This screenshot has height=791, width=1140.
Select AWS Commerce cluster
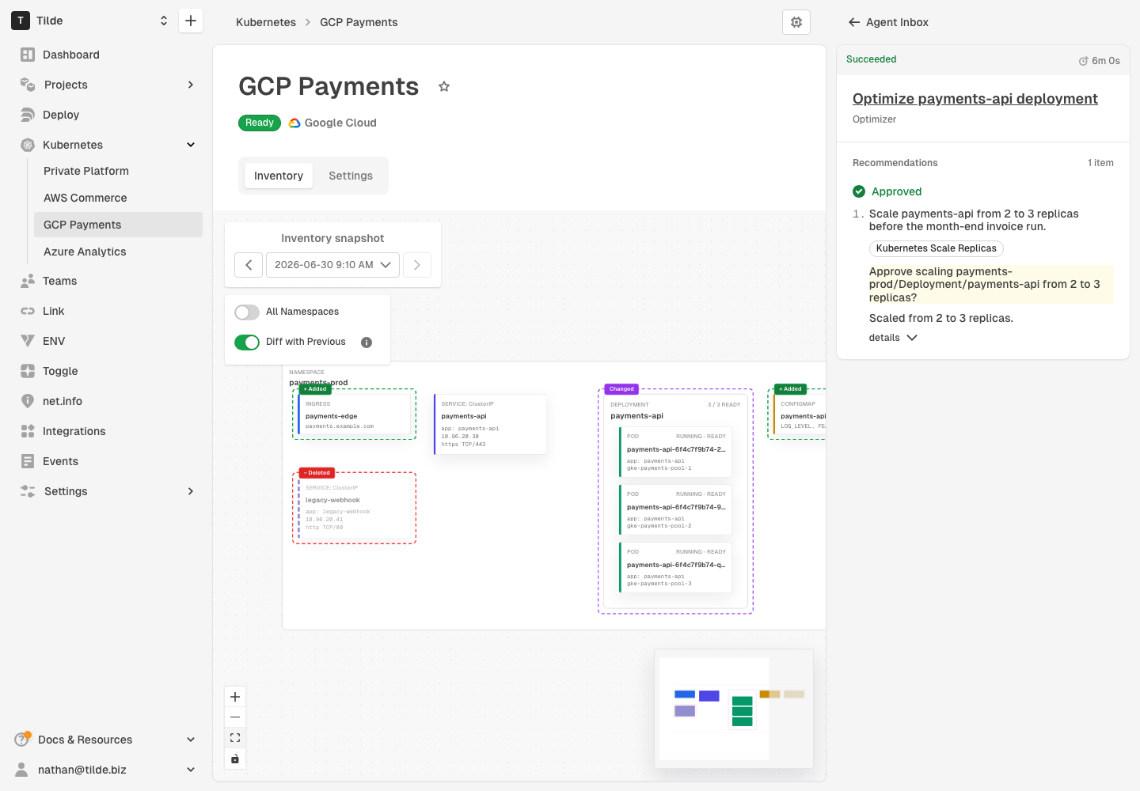click(x=118, y=198)
